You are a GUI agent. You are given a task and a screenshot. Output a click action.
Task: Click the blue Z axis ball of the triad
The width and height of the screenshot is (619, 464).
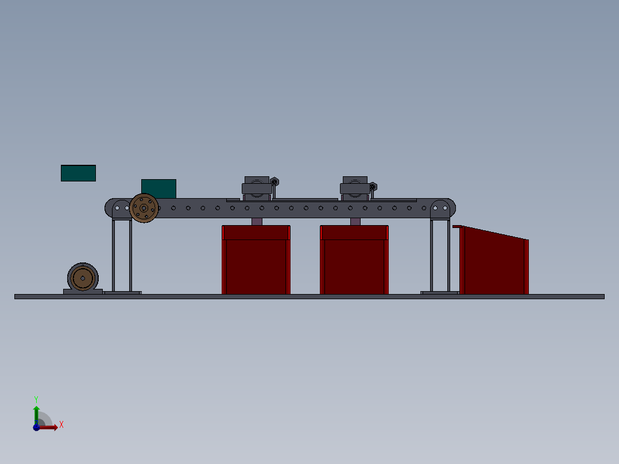(x=36, y=427)
